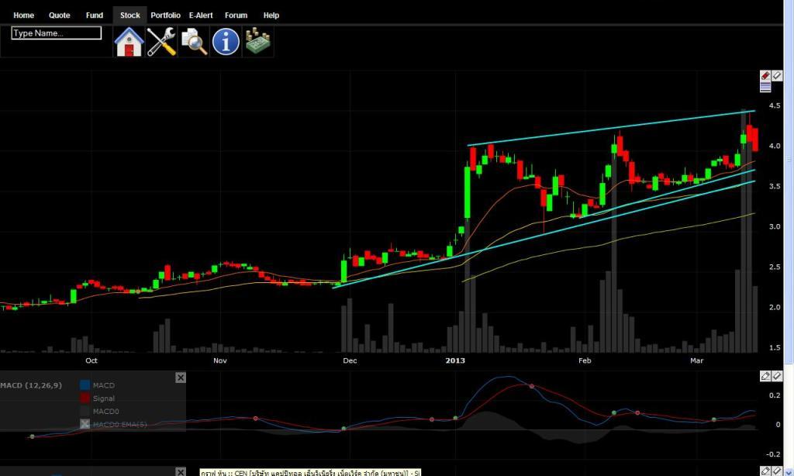Open the Home menu
The image size is (794, 476).
coord(23,16)
